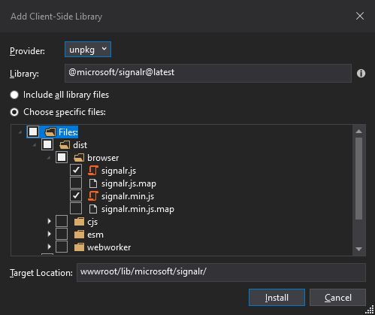Image resolution: width=375 pixels, height=315 pixels.
Task: Select Include all library files option
Action: tap(14, 95)
